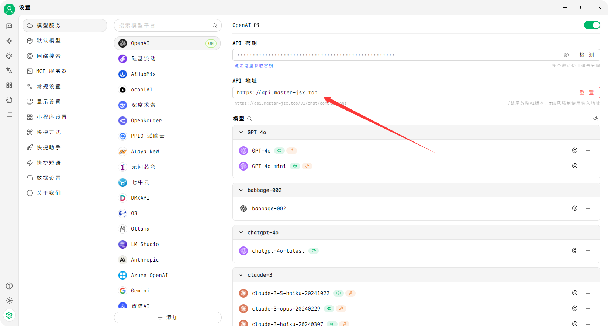The image size is (608, 326).
Task: Open settings gear for GPT-4o-mini
Action: [575, 166]
